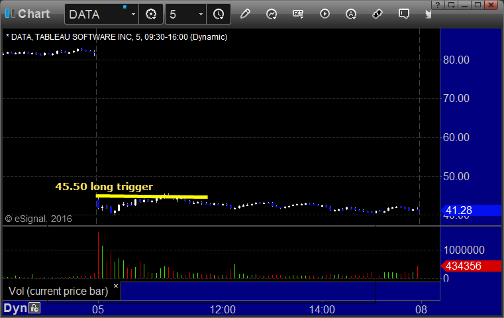Click the trade arrows diamond icon
This screenshot has height=318, width=504.
378,14
